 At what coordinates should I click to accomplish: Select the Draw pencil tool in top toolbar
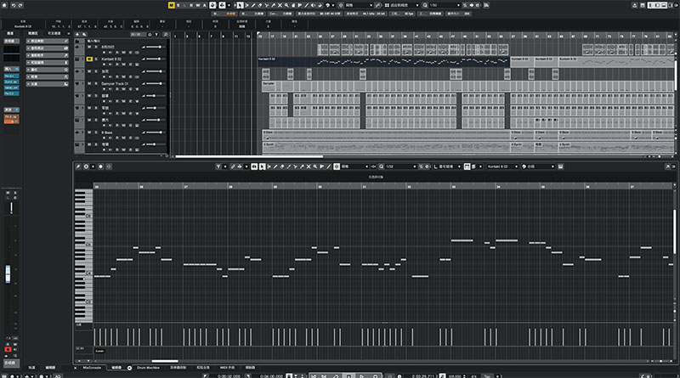(x=253, y=5)
